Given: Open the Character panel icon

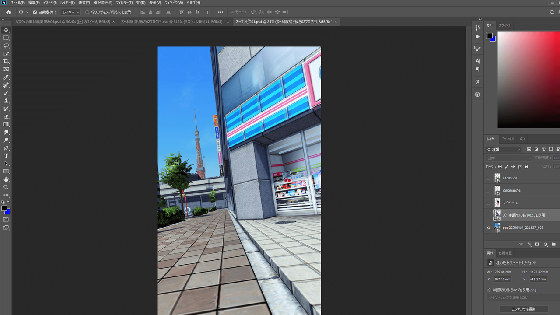Looking at the screenshot, I should coord(478,61).
